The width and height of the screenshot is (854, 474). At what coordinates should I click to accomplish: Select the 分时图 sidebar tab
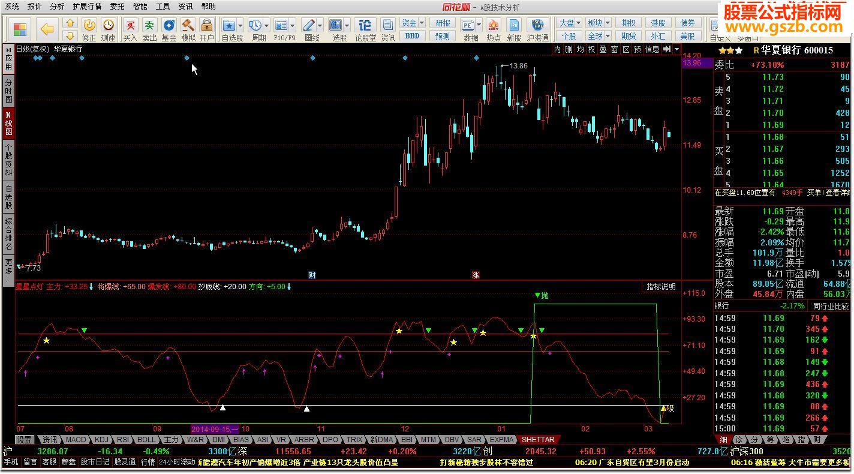(8, 91)
